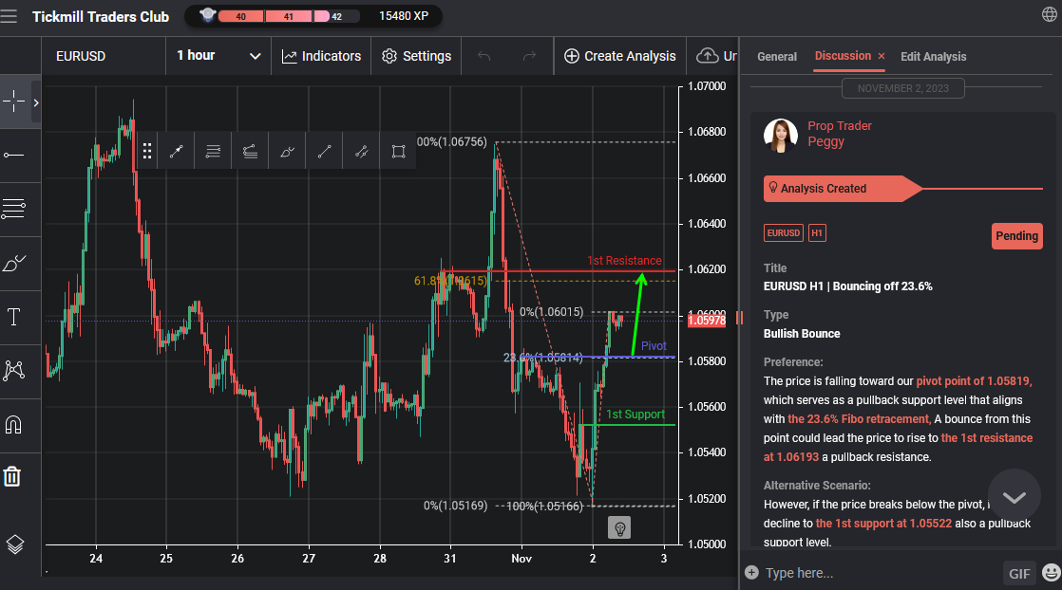1062x590 pixels.
Task: Select the trend line tool in floating toolbar
Action: point(325,151)
